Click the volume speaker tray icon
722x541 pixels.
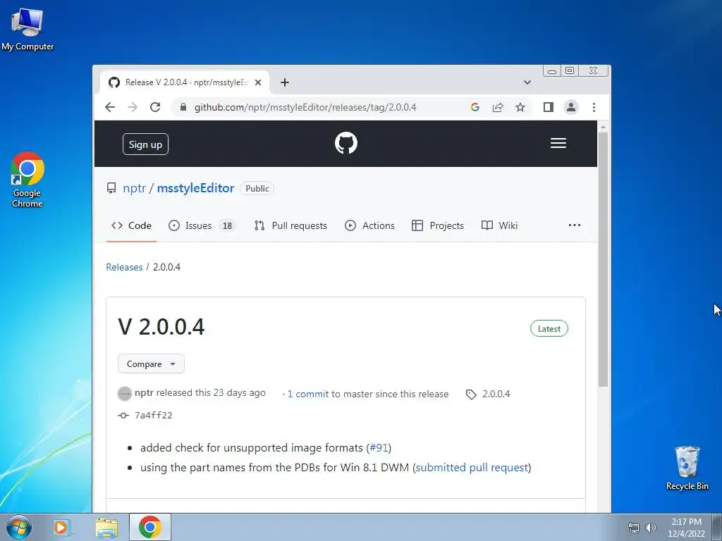coord(651,528)
